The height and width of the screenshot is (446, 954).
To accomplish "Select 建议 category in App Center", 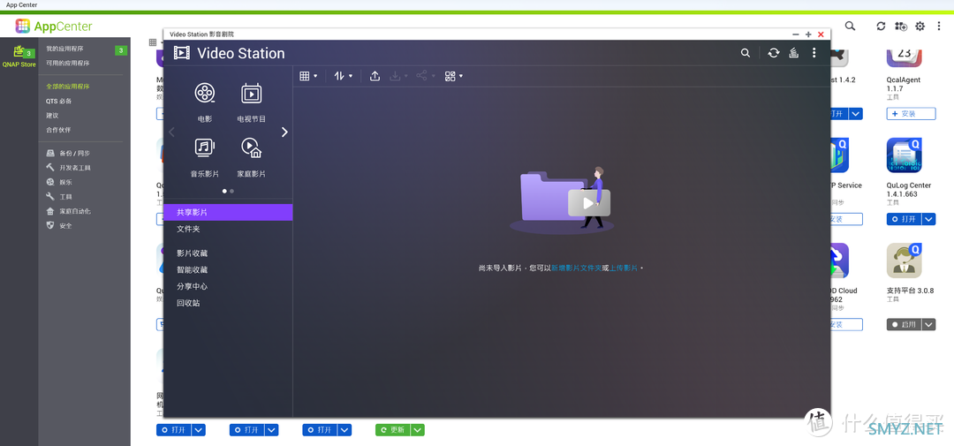I will (52, 115).
